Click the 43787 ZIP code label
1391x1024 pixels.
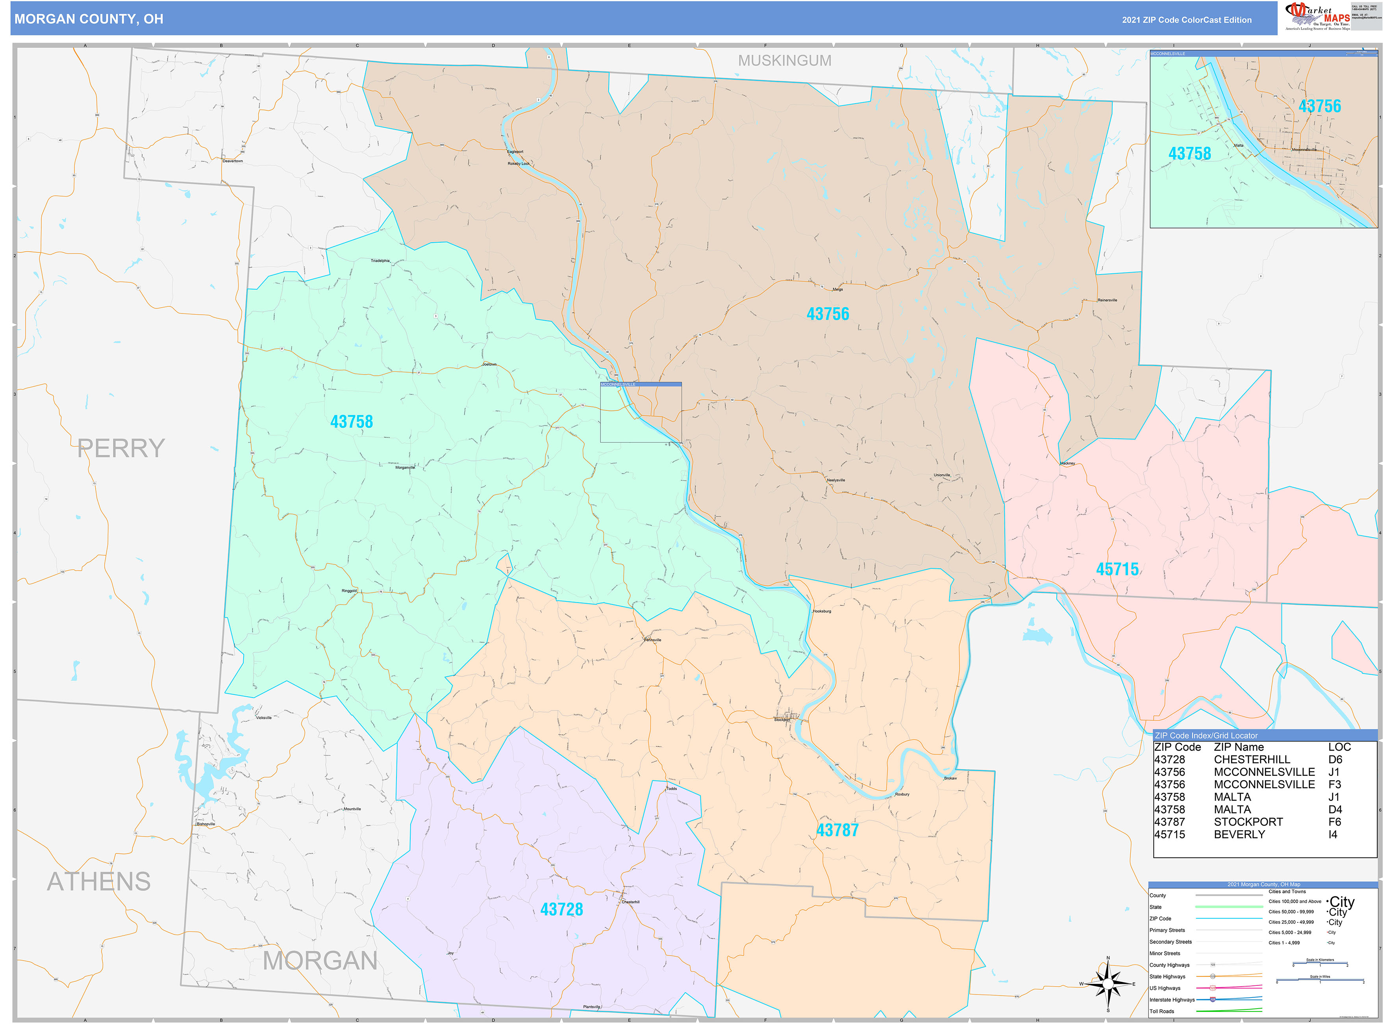837,831
